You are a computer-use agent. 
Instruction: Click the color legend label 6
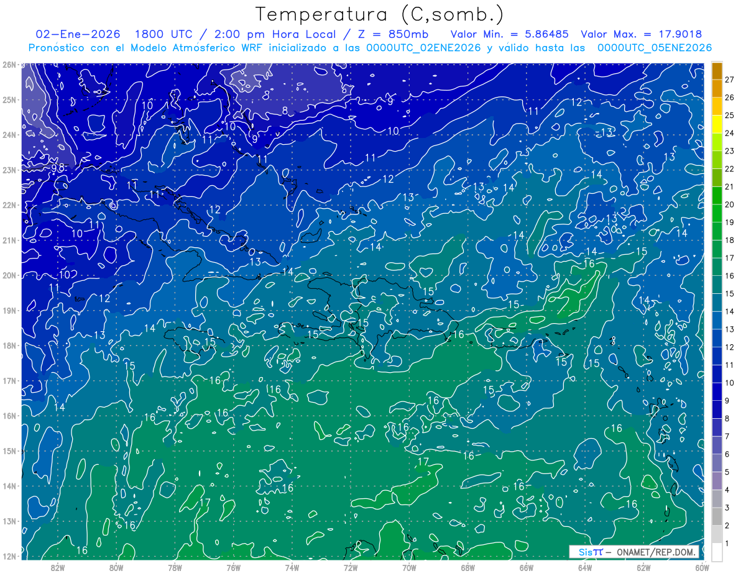[x=727, y=454]
